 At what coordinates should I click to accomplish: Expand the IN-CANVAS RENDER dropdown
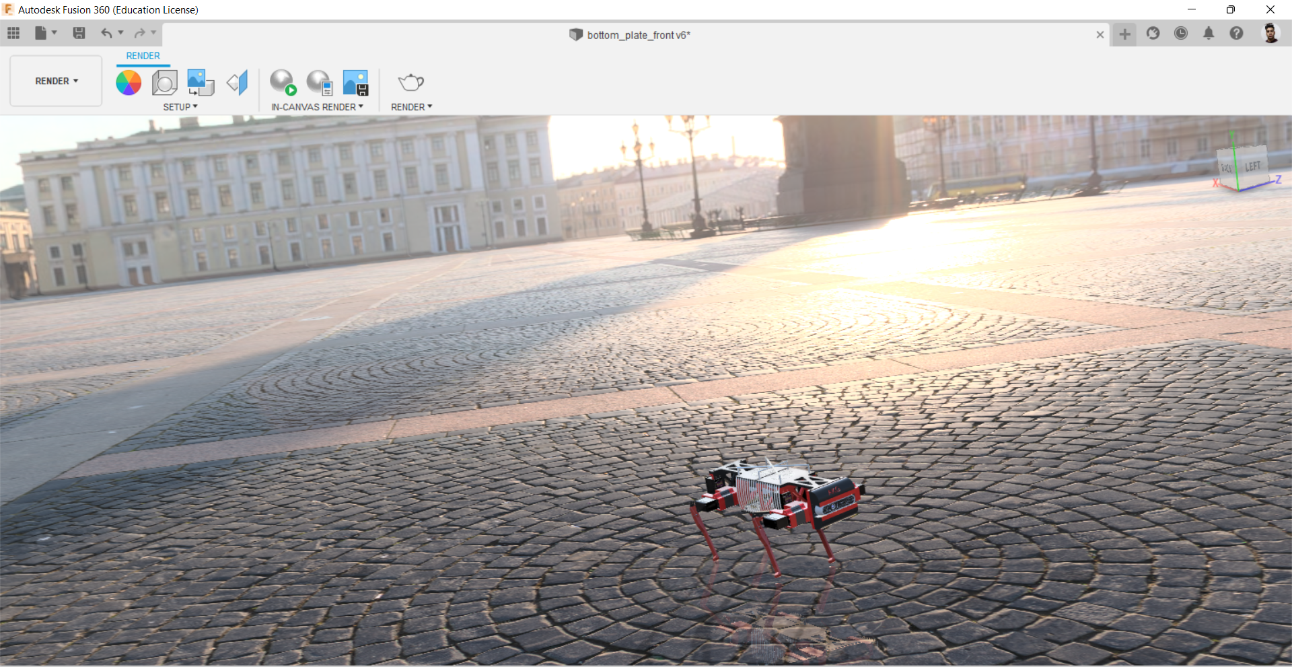tap(317, 107)
